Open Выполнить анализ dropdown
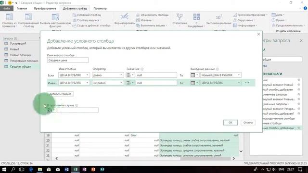308x173 pixels. pos(152,25)
